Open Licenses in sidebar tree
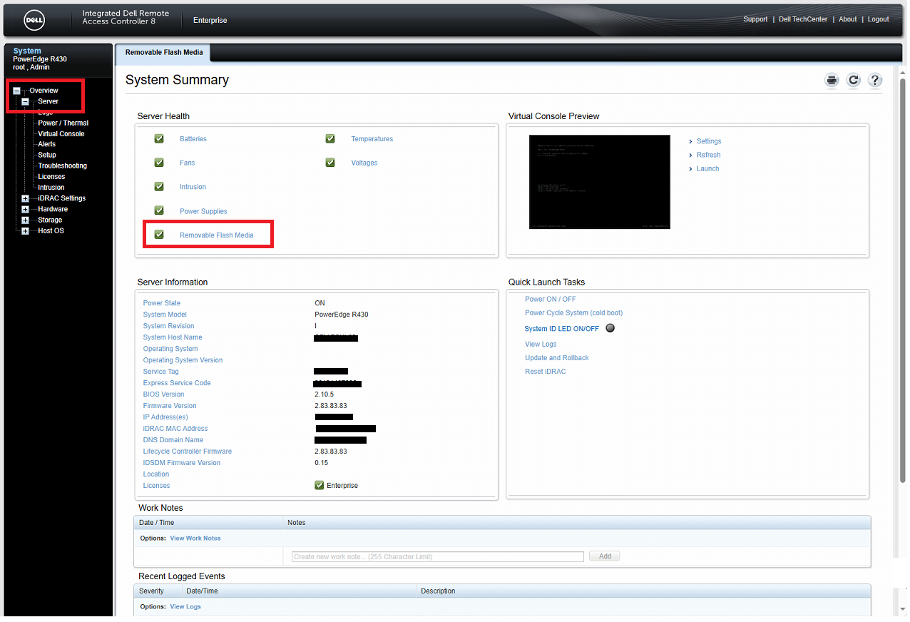 coord(51,176)
